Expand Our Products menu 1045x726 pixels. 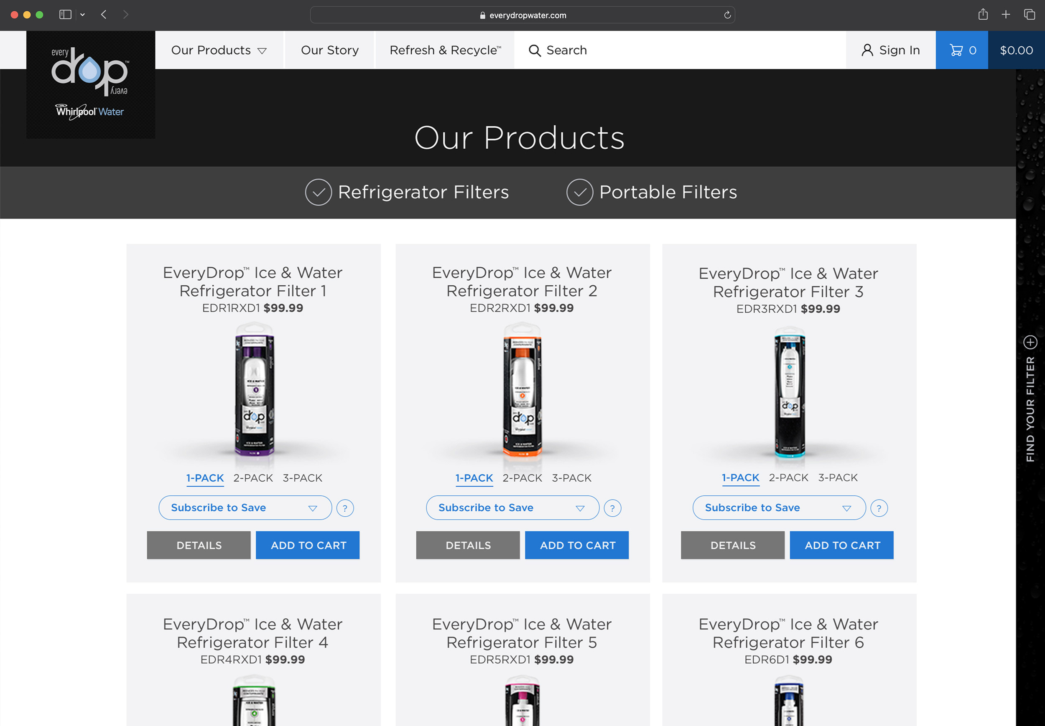[219, 50]
